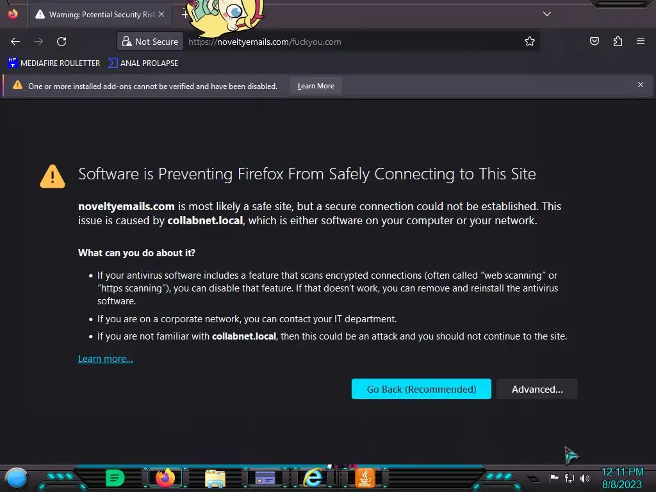
Task: Click the forward navigation arrow
Action: point(38,42)
